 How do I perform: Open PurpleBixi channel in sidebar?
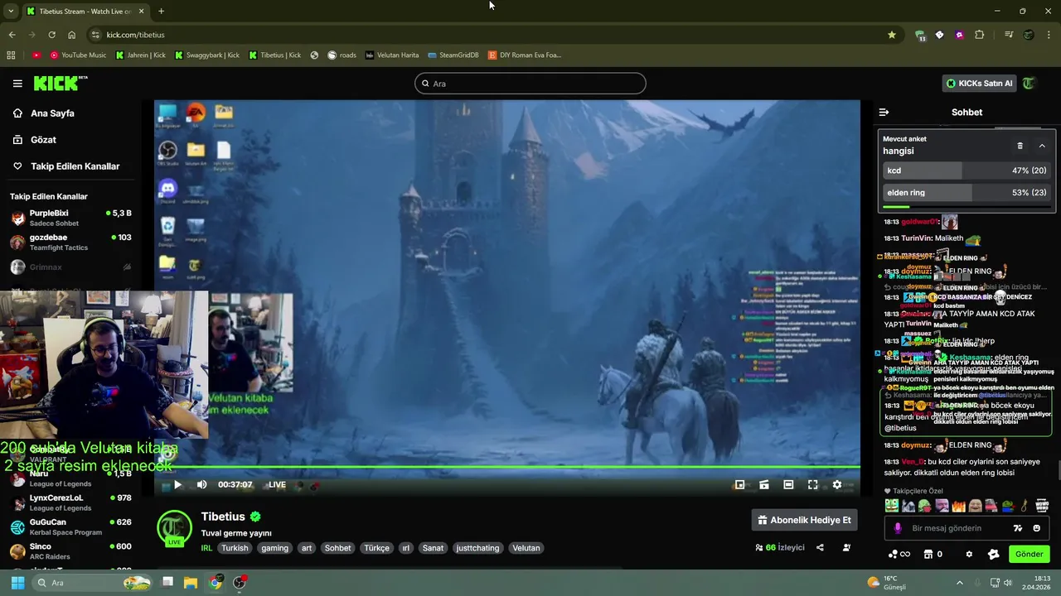(x=71, y=218)
